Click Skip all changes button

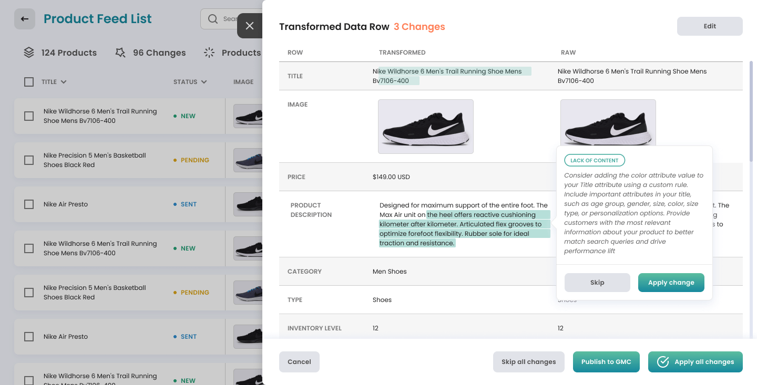pyautogui.click(x=528, y=362)
